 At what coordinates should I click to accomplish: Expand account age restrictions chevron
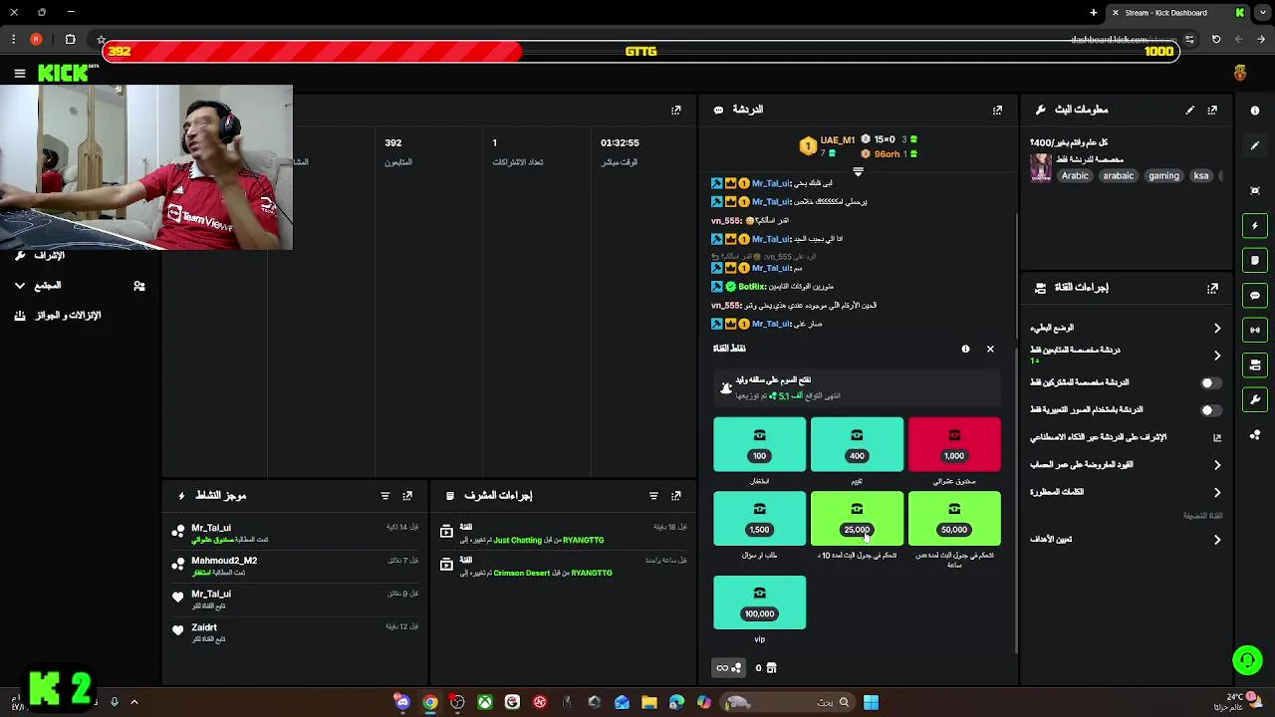pos(1217,465)
